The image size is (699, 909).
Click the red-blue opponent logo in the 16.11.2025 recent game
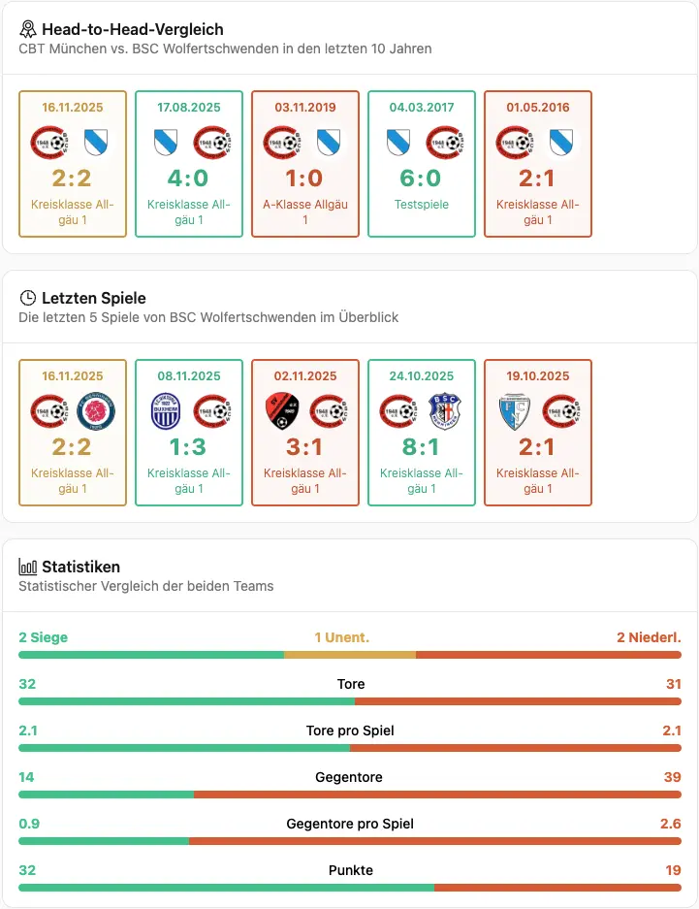94,410
